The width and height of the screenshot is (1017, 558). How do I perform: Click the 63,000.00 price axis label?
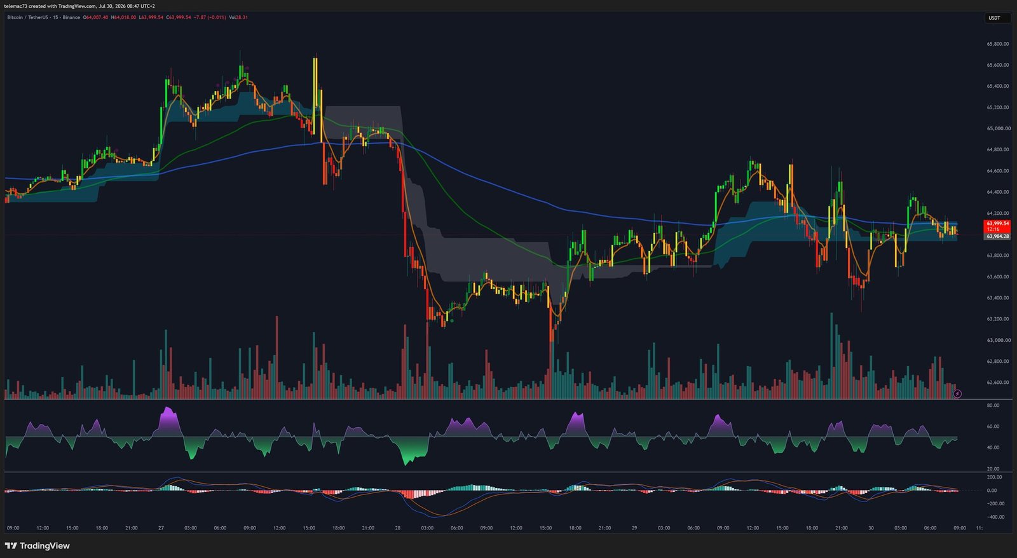[x=998, y=340]
